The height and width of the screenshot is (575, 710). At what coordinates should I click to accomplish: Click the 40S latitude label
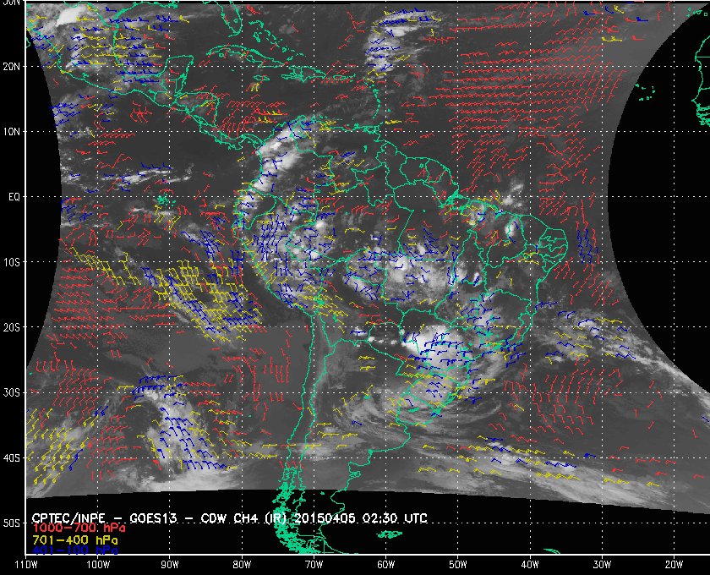click(11, 458)
